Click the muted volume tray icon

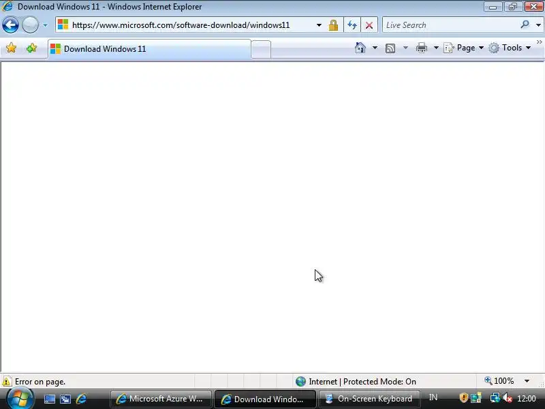508,397
